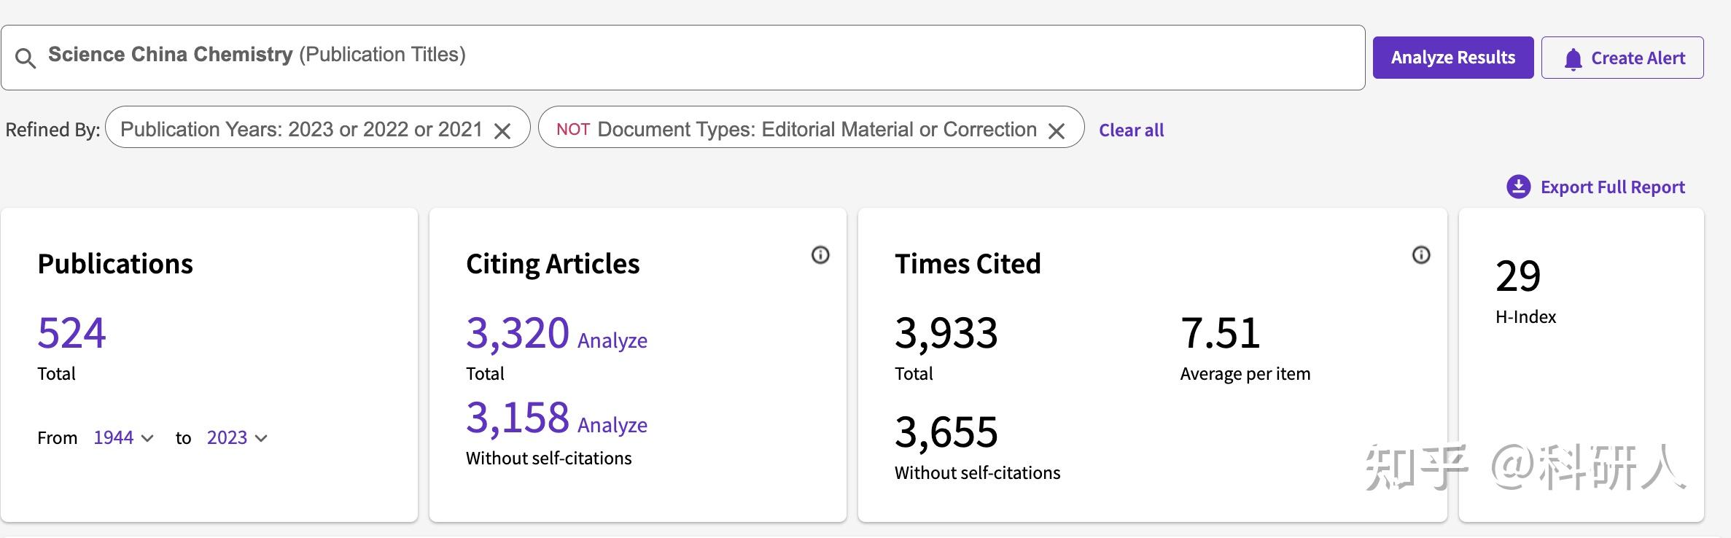Click Analyze beside 3,158 citing articles
Image resolution: width=1731 pixels, height=538 pixels.
point(612,425)
